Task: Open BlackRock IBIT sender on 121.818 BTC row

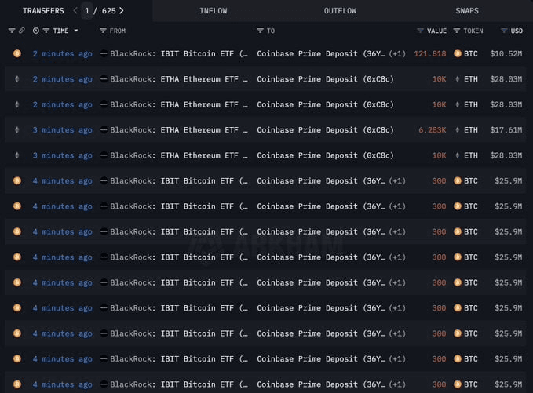Action: pos(179,53)
